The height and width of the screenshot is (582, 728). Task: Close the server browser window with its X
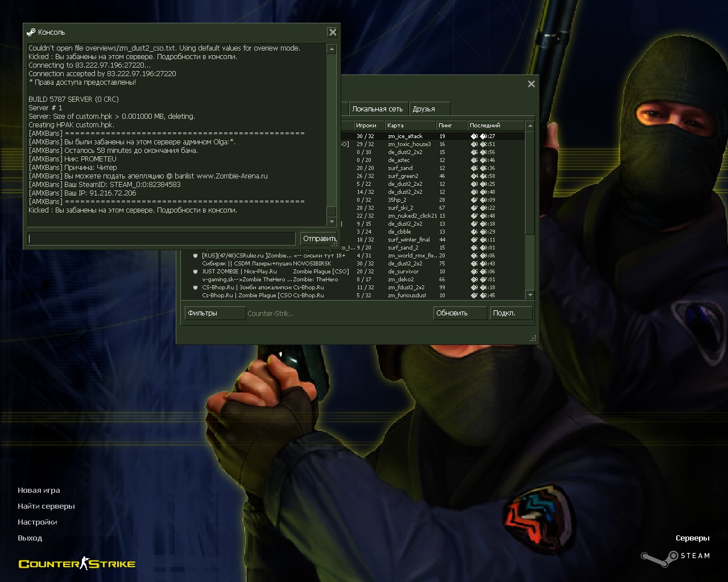pos(531,84)
